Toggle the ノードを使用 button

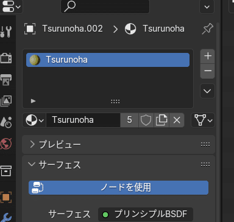pyautogui.click(x=118, y=187)
